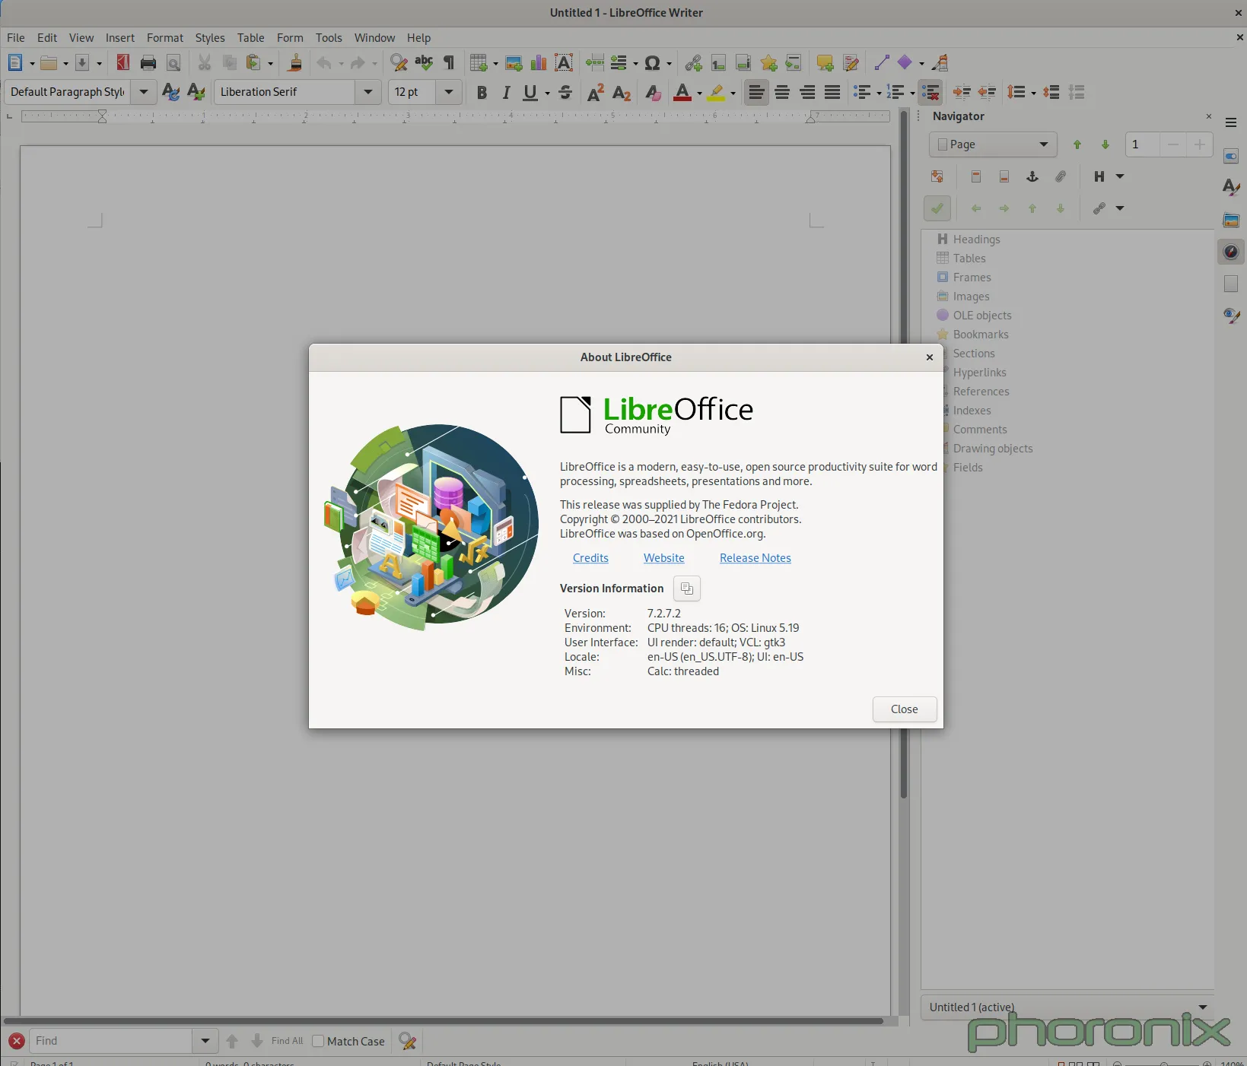Viewport: 1247px width, 1066px height.
Task: Open the File menu
Action: click(x=16, y=38)
